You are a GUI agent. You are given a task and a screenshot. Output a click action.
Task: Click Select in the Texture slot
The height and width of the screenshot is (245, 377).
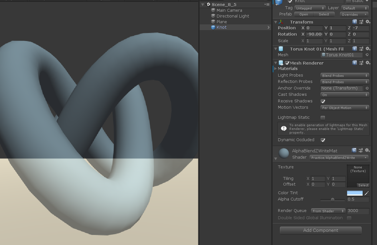click(363, 185)
